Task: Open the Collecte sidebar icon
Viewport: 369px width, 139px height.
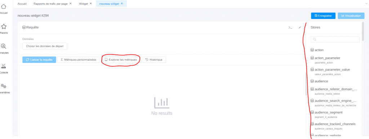Action: click(x=4, y=66)
